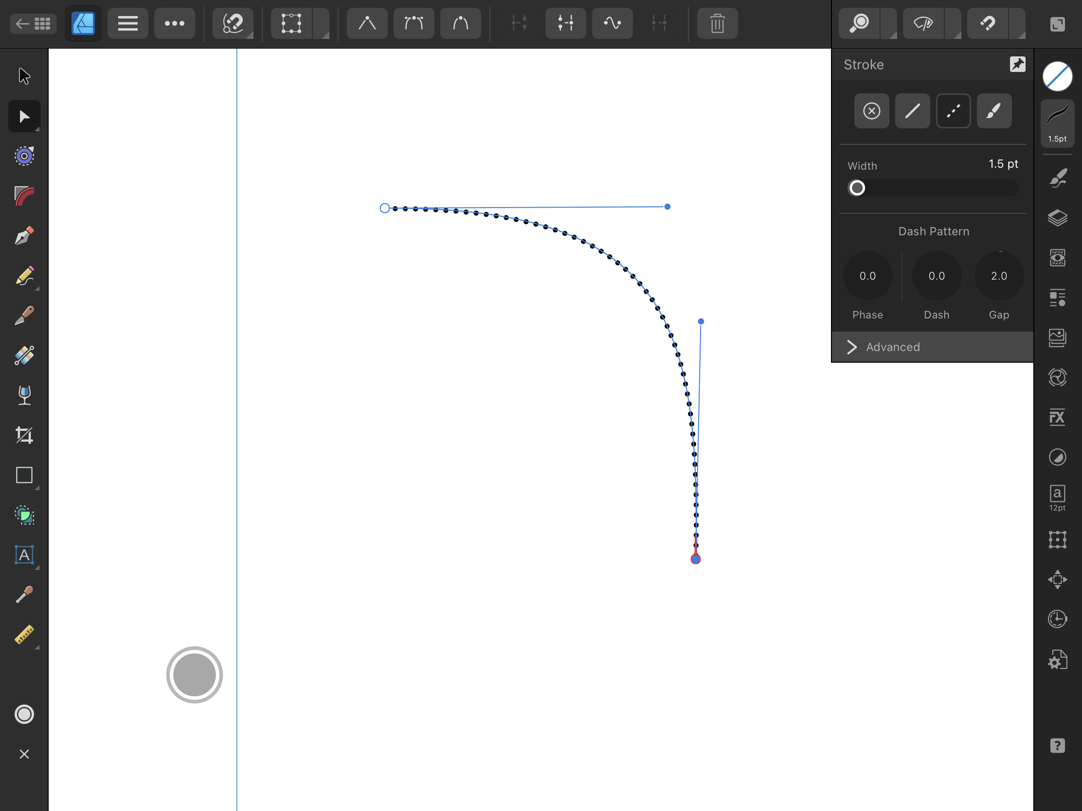Set stroke style to Texture brush
The width and height of the screenshot is (1082, 811).
994,111
